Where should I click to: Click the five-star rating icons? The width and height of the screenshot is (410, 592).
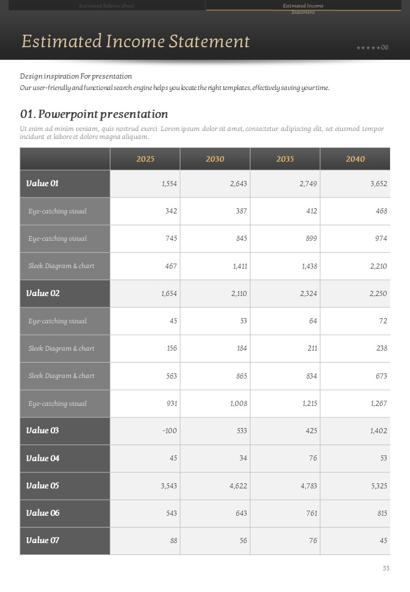[368, 47]
